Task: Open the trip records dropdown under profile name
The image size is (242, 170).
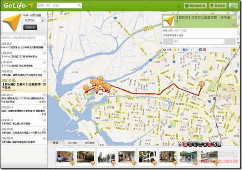Action: click(x=34, y=20)
